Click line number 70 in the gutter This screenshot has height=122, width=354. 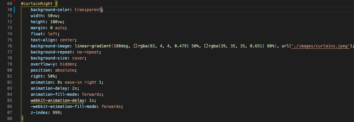click(x=9, y=10)
